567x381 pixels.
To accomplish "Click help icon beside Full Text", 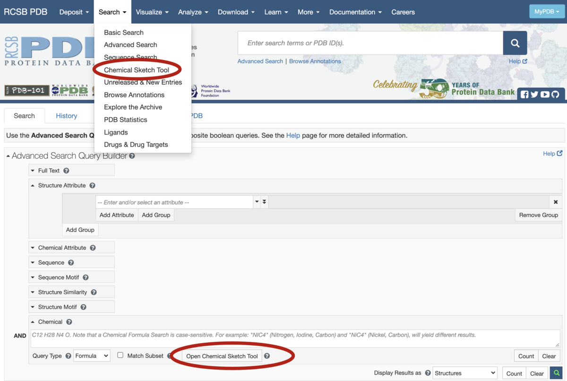I will pyautogui.click(x=66, y=171).
